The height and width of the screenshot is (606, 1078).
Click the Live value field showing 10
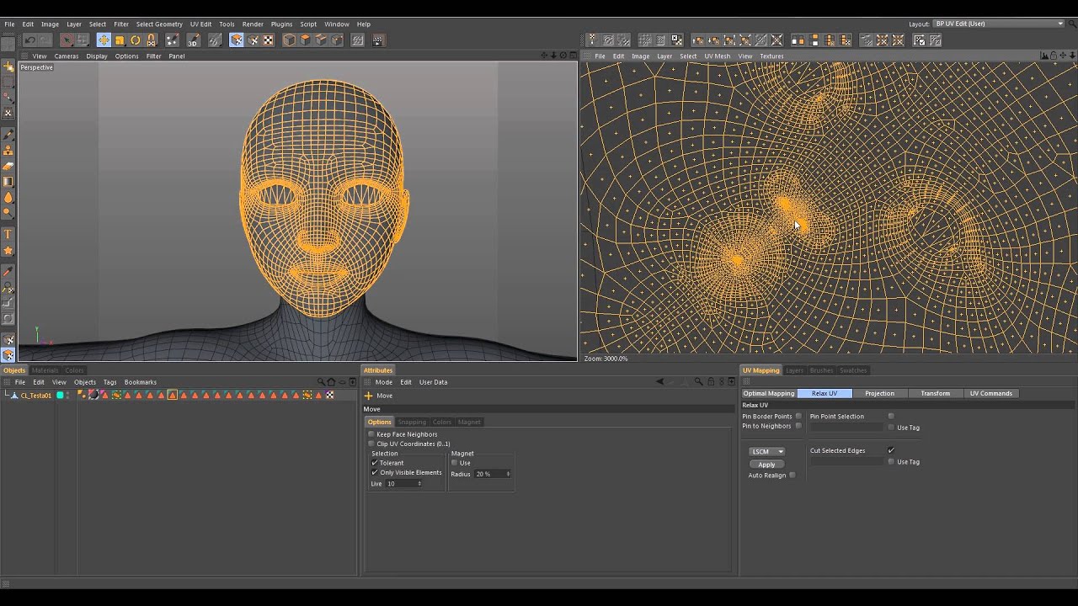403,483
